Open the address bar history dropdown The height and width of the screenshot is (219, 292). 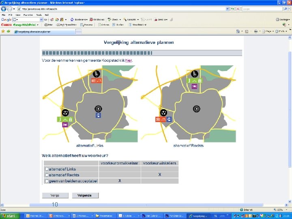pyautogui.click(x=228, y=9)
